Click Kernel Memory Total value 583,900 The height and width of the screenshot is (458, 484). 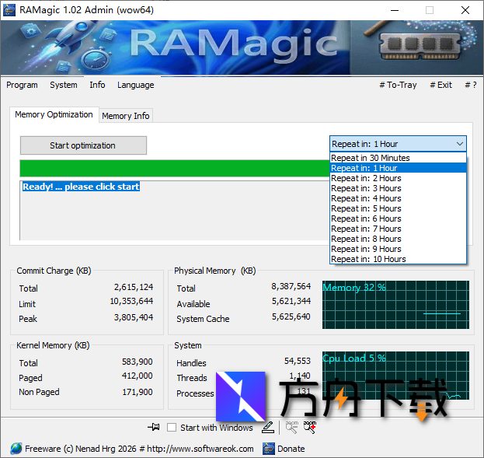pos(137,362)
